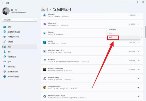Open 帐户 settings category

tap(20, 52)
